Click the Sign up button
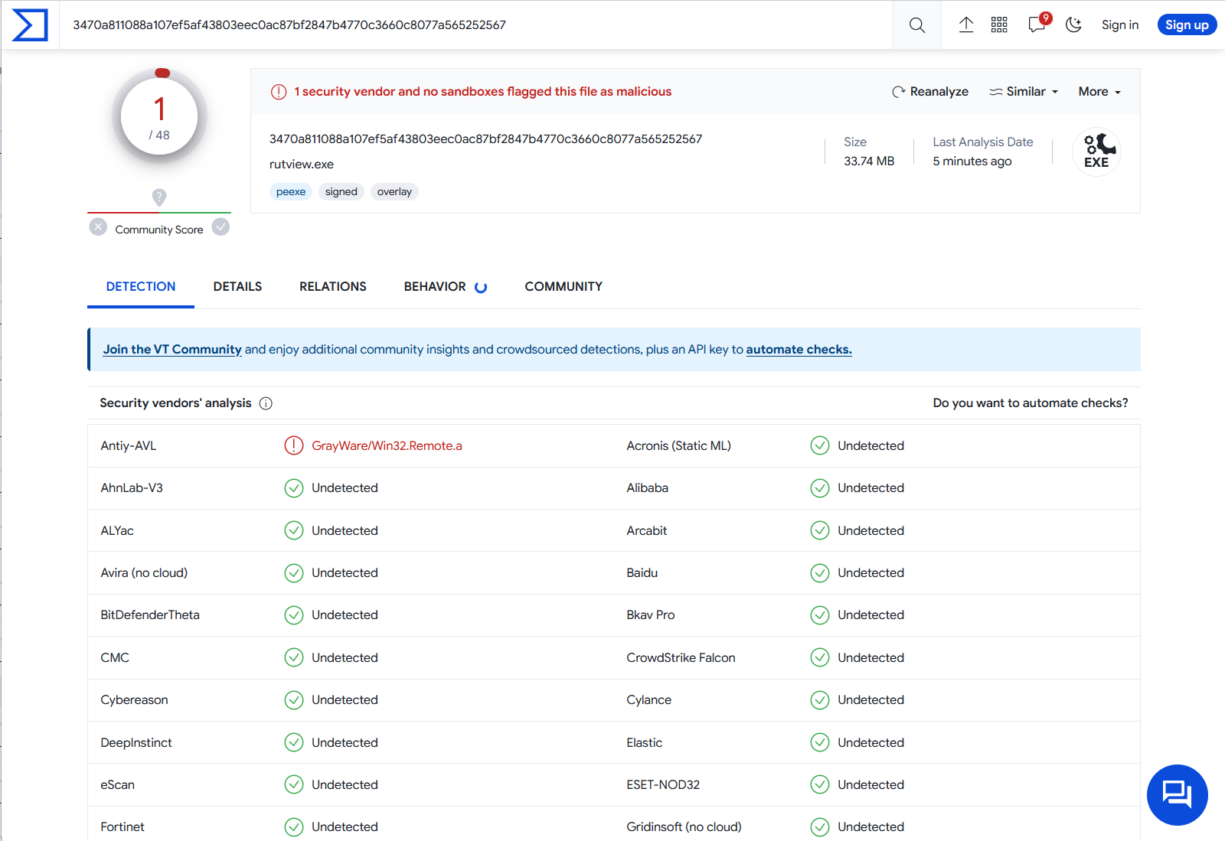This screenshot has width=1225, height=841. tap(1186, 25)
